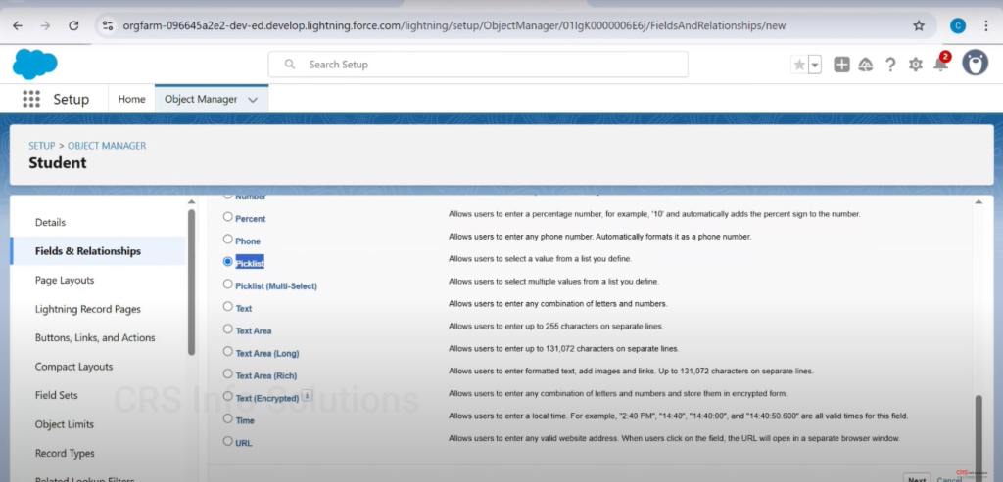Open Record Types in the sidebar
Screen dimensions: 1003x482
[65, 453]
